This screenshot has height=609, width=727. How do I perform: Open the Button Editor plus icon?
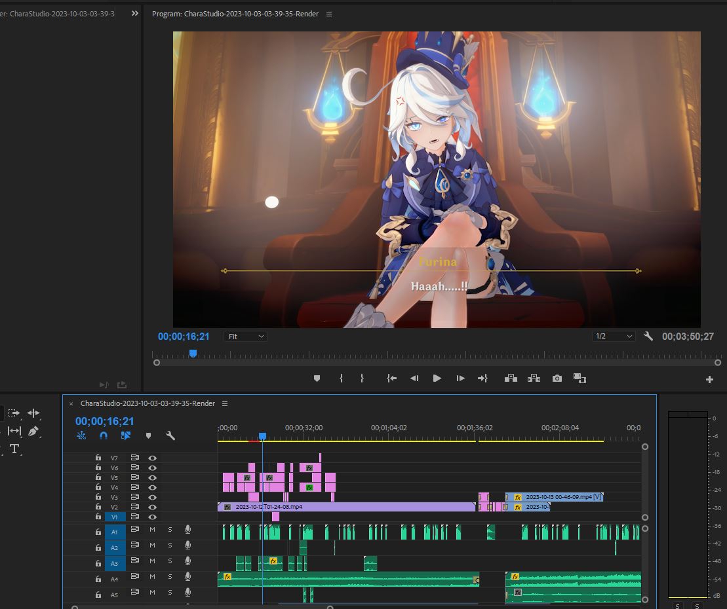(709, 379)
